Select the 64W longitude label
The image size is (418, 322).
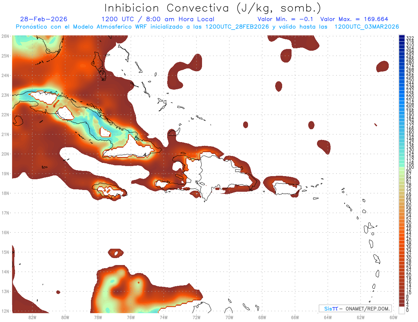[328, 317]
